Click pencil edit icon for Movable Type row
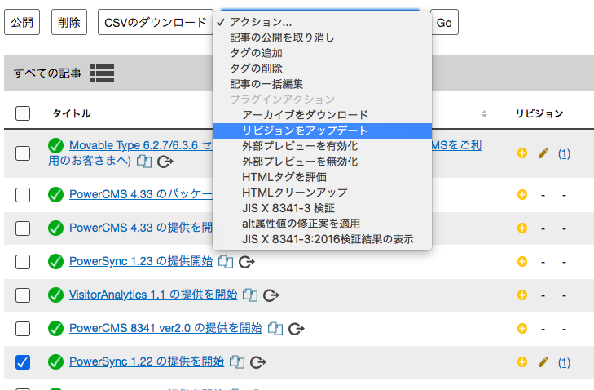Screen dimensions: 594x390 click(543, 153)
